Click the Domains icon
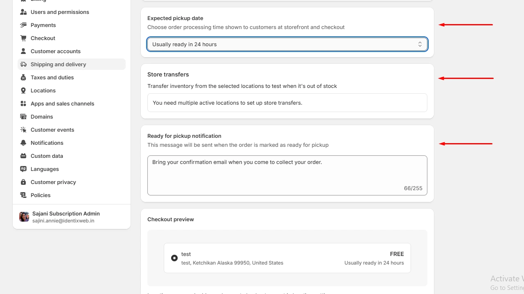Image resolution: width=524 pixels, height=294 pixels. pos(23,117)
